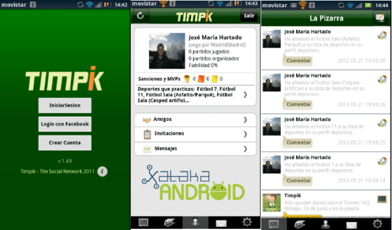The width and height of the screenshot is (392, 230).
Task: Tap soccer ball icon on Futbol 11 post
Action: click(x=382, y=123)
